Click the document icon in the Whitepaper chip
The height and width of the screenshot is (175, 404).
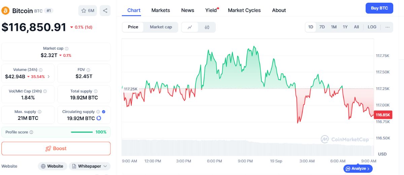(74, 166)
